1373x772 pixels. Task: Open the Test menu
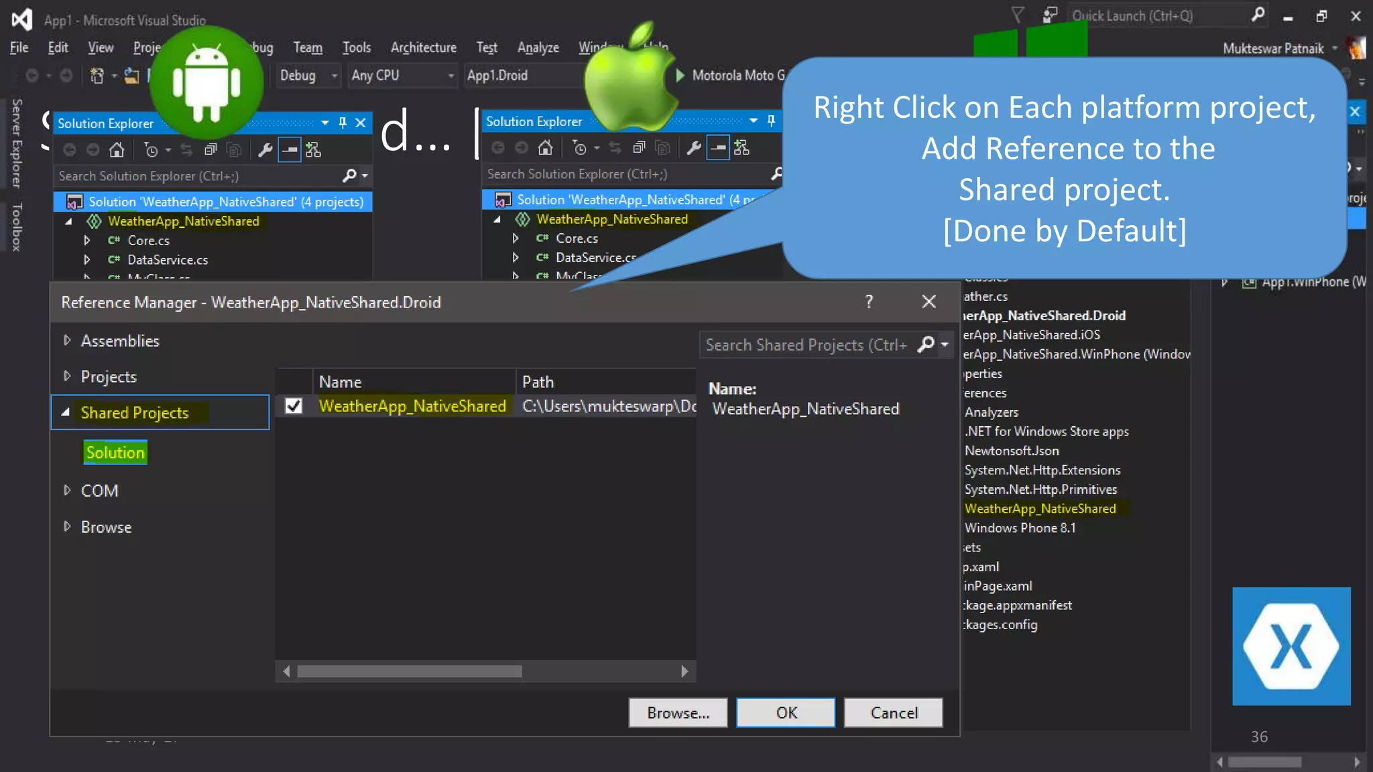pyautogui.click(x=487, y=48)
